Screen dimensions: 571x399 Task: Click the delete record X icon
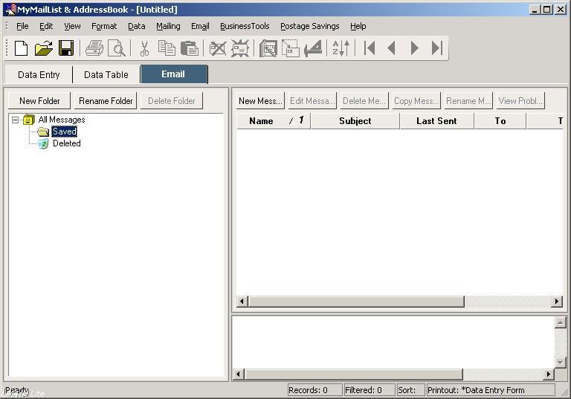218,48
